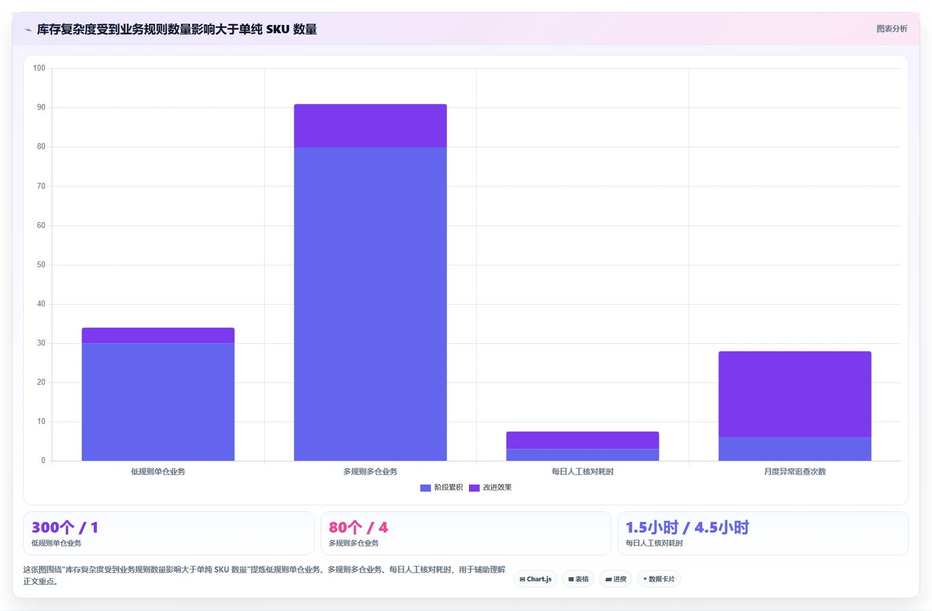
Task: Click the x-axis label 月度异常追查次数
Action: click(x=795, y=471)
